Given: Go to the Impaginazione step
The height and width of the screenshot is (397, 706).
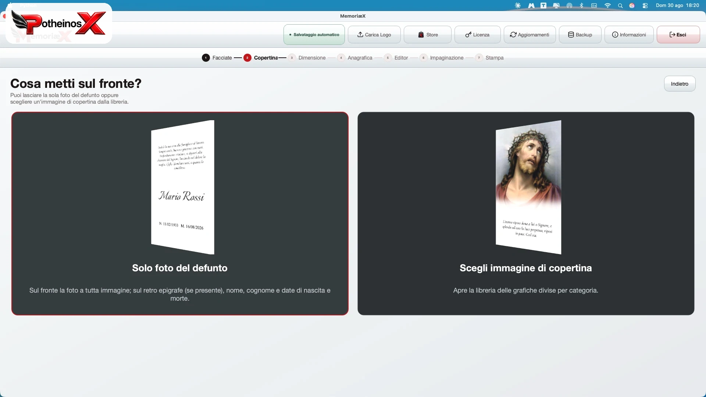Looking at the screenshot, I should click(442, 58).
